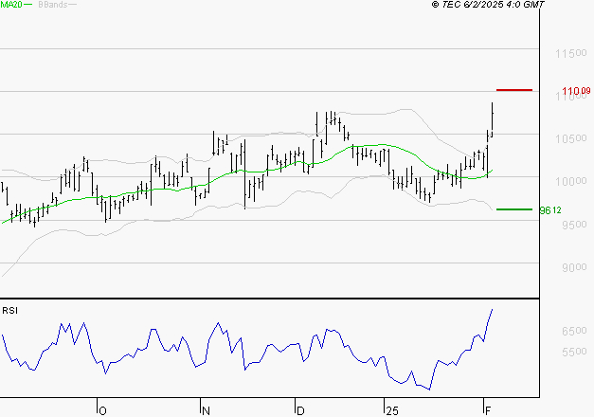
Task: Click the green MA20 legend line sample
Action: pyautogui.click(x=29, y=6)
